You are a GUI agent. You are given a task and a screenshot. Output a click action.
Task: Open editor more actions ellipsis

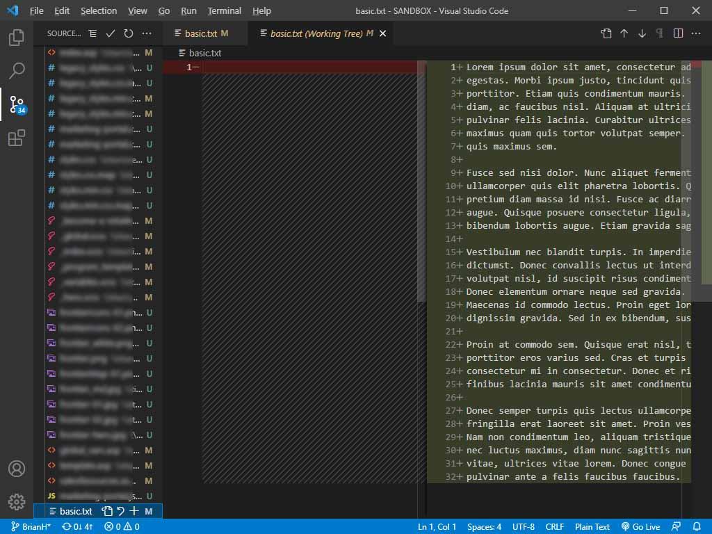tap(696, 33)
